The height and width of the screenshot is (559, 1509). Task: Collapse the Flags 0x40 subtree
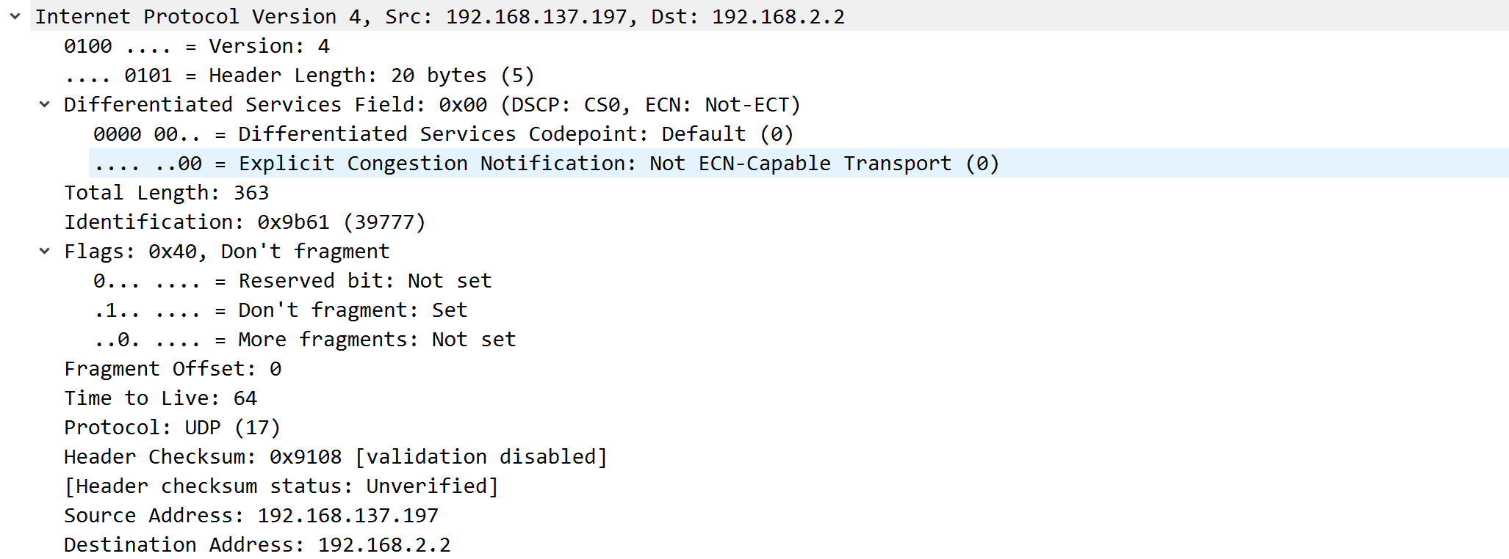pyautogui.click(x=46, y=251)
